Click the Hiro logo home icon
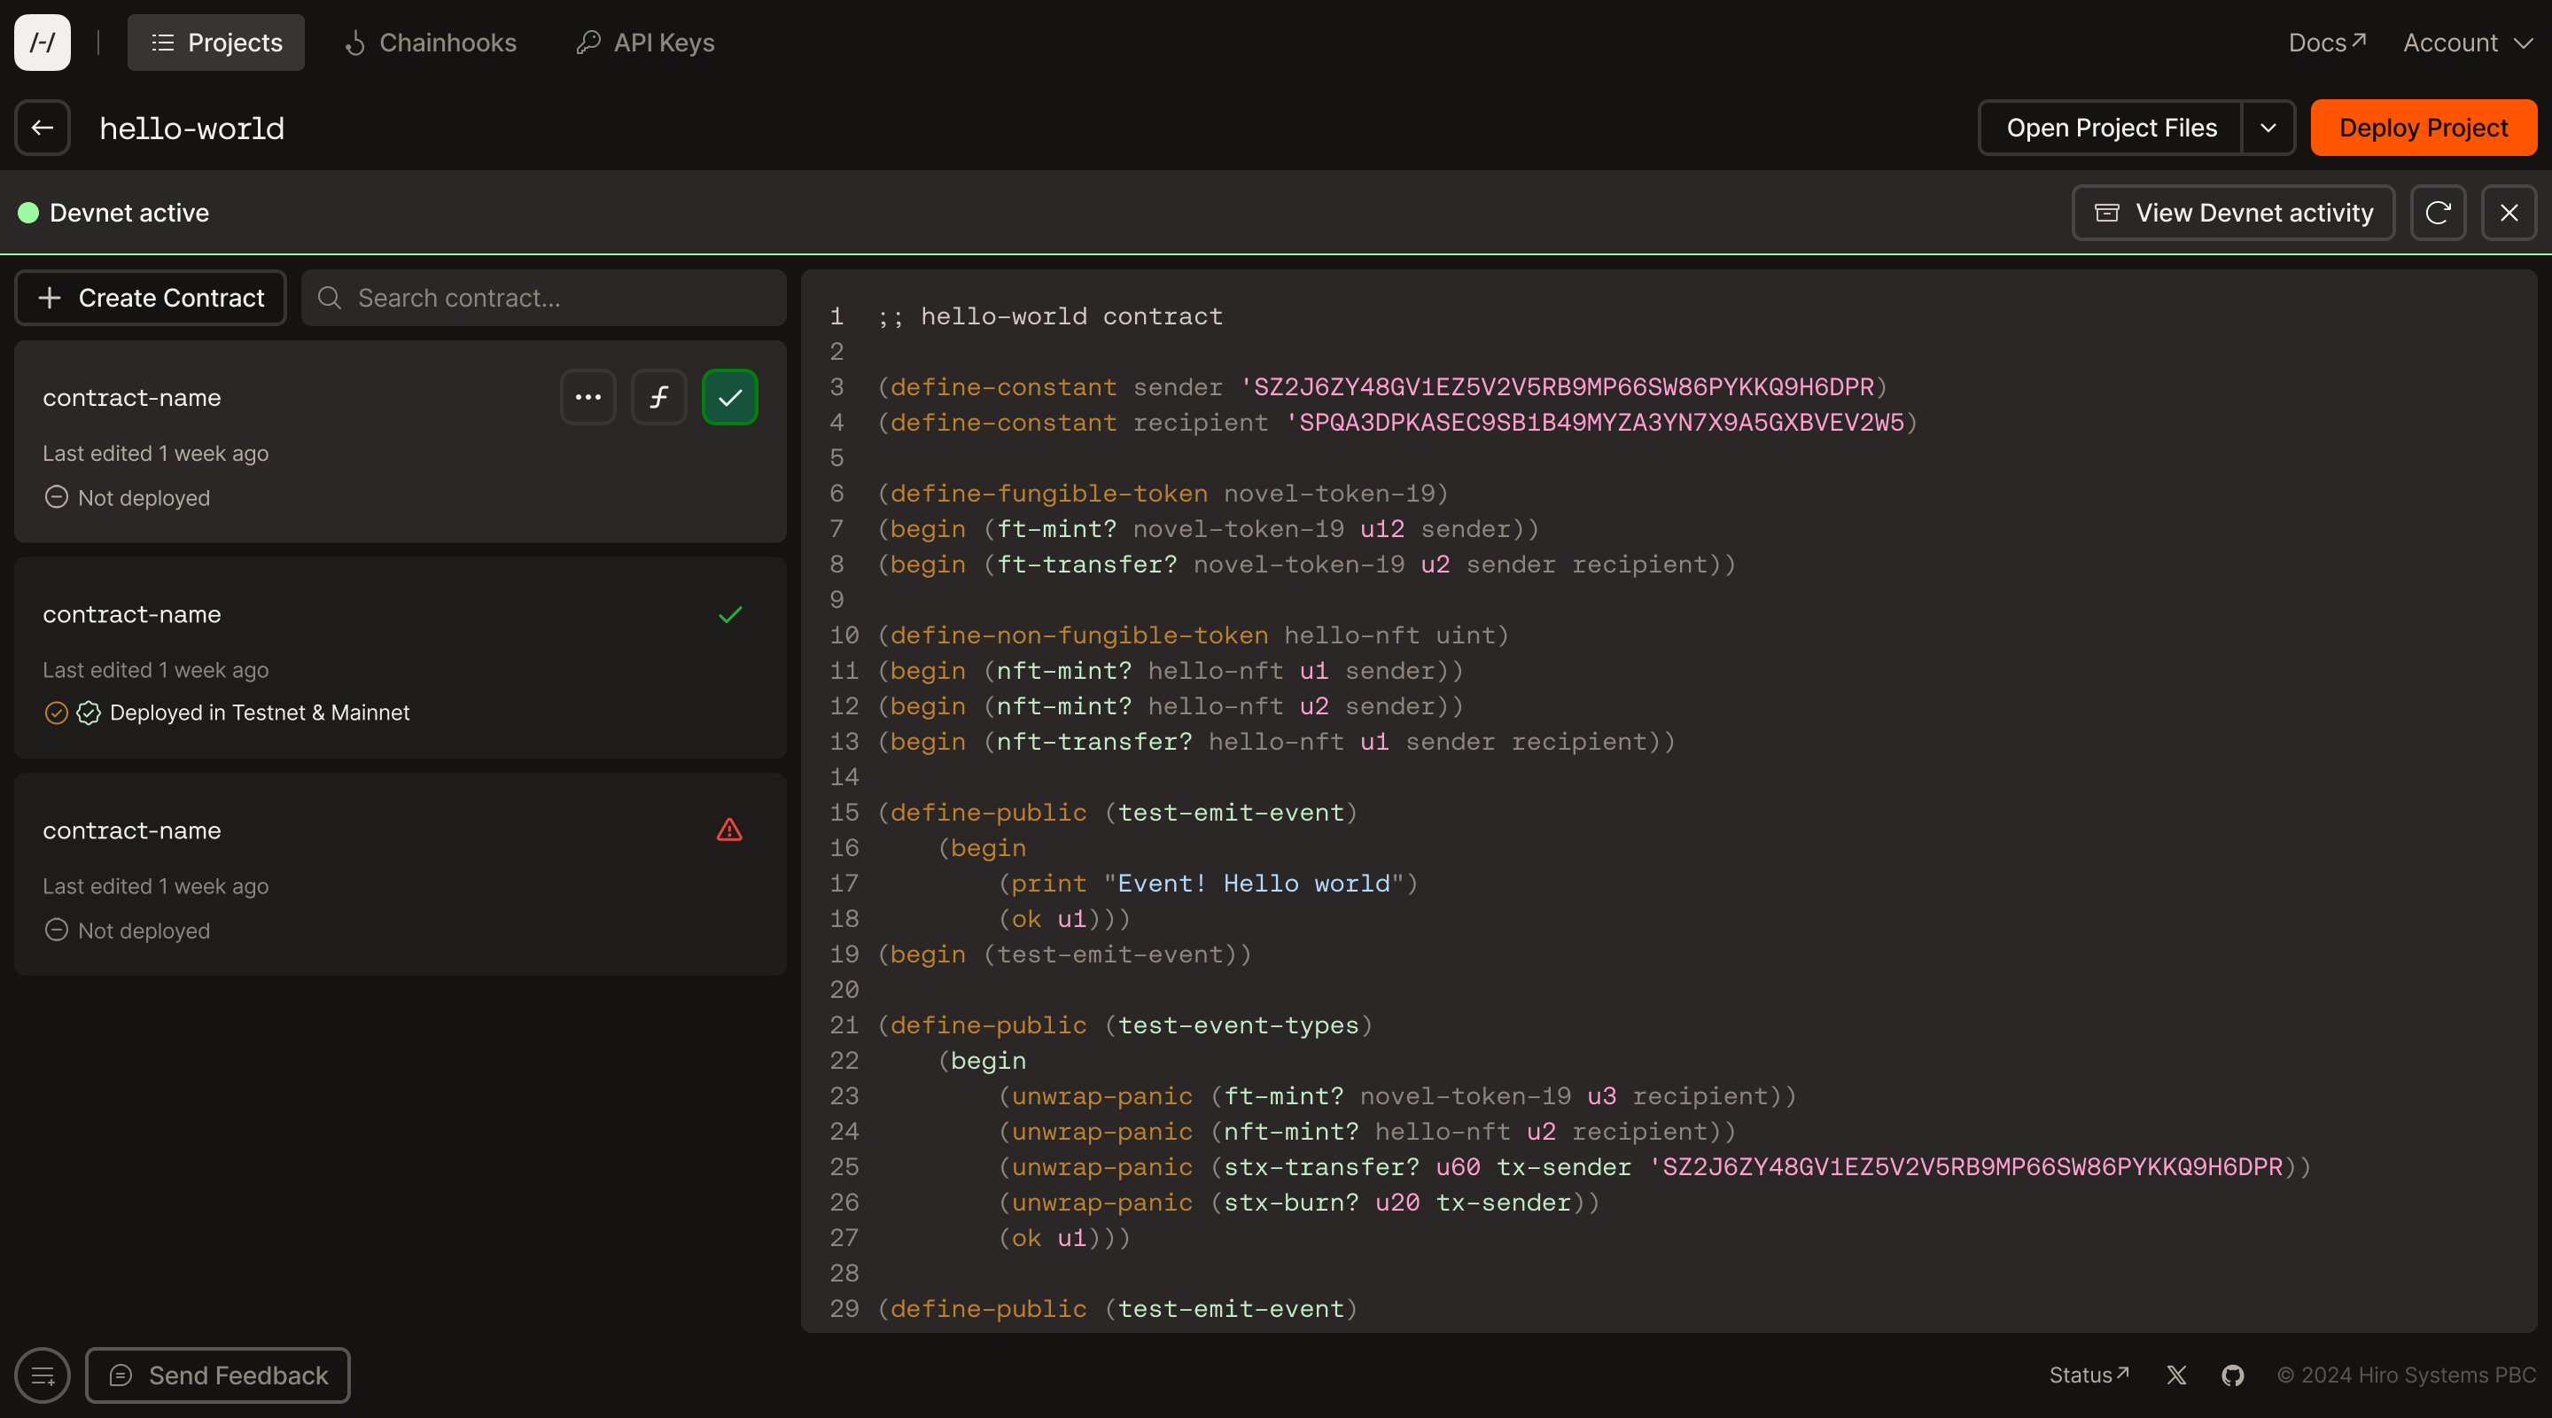This screenshot has height=1418, width=2552. point(43,43)
